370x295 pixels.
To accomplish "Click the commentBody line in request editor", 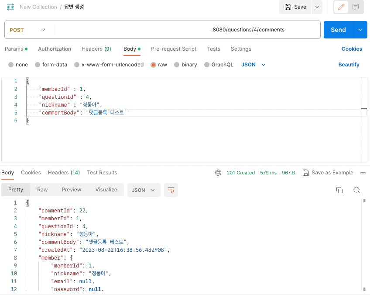I will click(82, 113).
